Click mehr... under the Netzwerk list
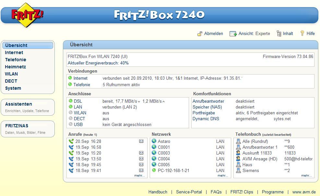This screenshot has width=320, height=196. [223, 175]
